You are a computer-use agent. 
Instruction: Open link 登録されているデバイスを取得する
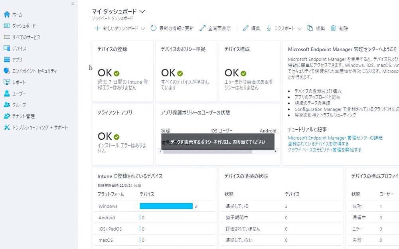[x=318, y=144]
